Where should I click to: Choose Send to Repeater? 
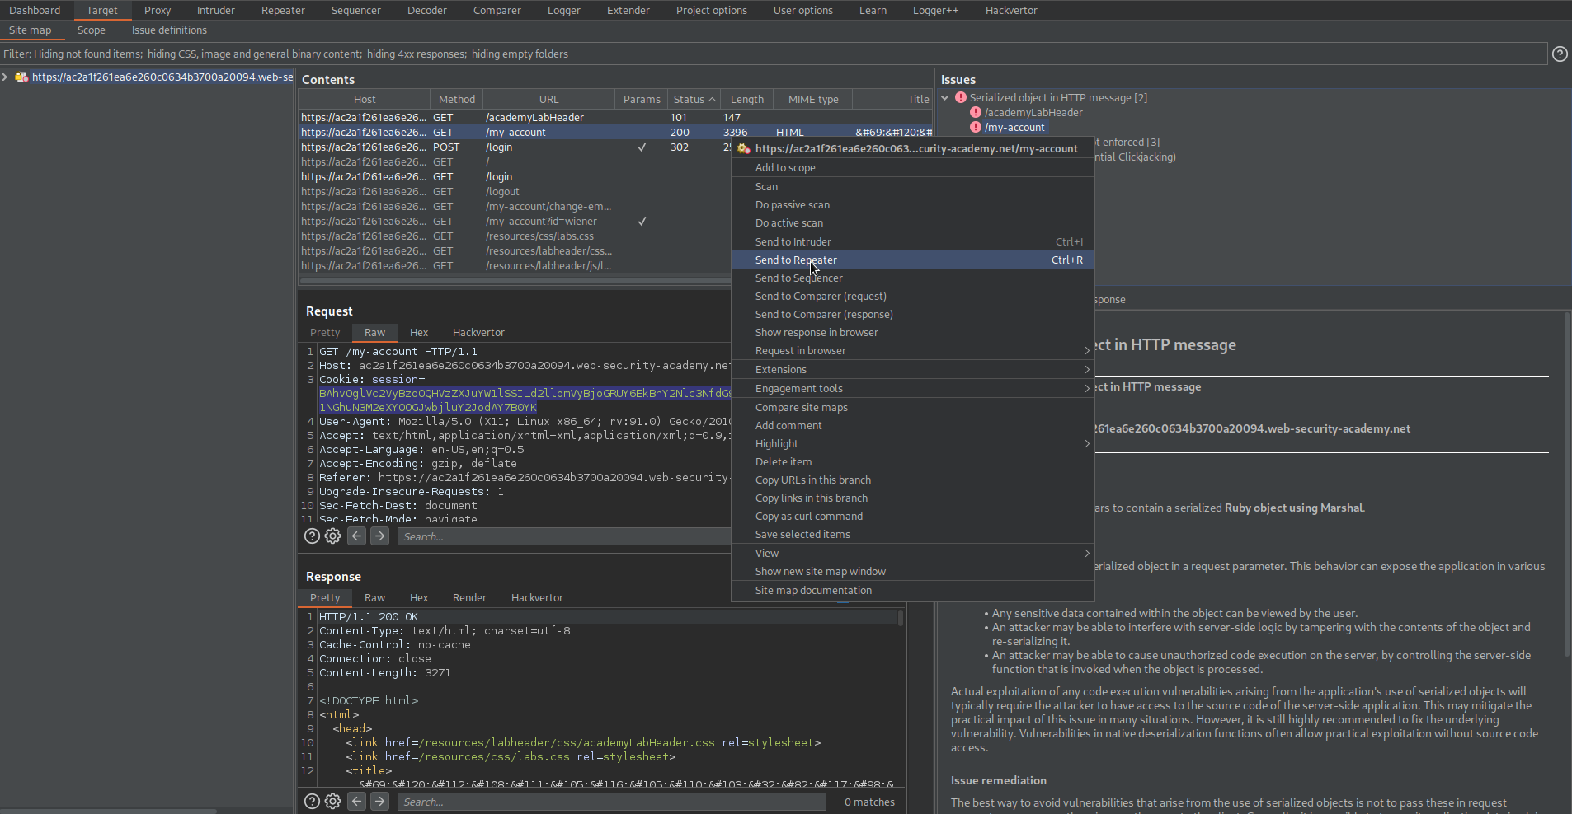(912, 260)
